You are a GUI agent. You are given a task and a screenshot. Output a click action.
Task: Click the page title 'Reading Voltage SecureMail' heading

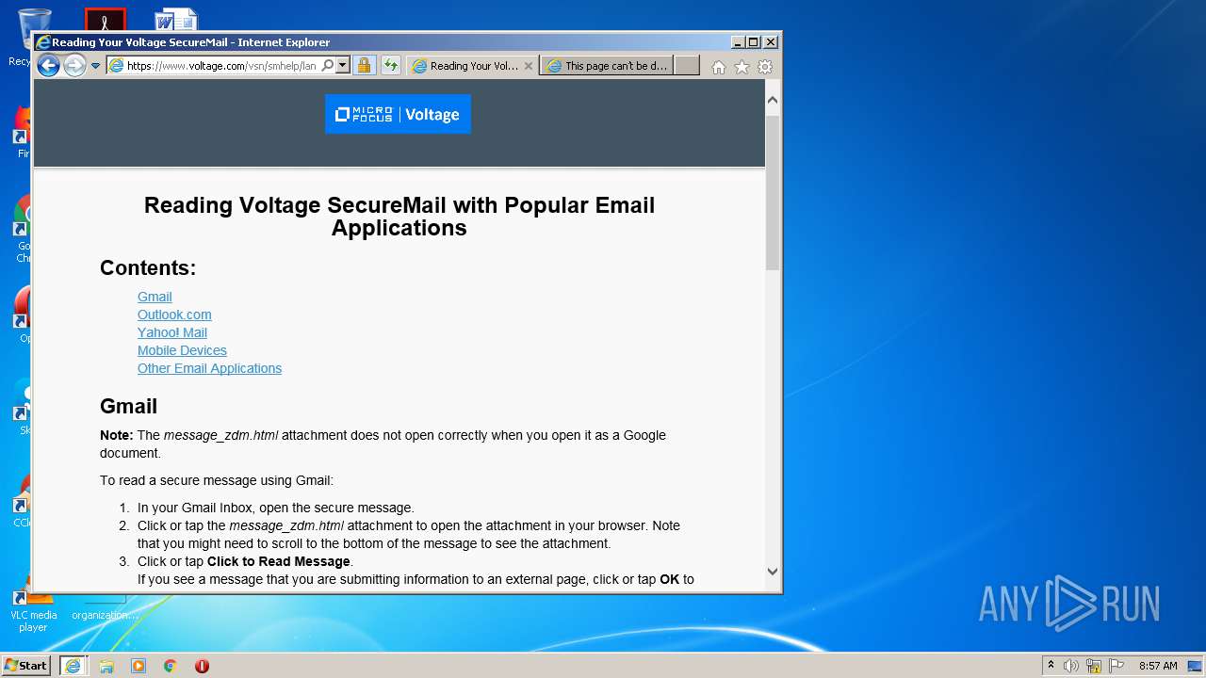click(x=399, y=217)
